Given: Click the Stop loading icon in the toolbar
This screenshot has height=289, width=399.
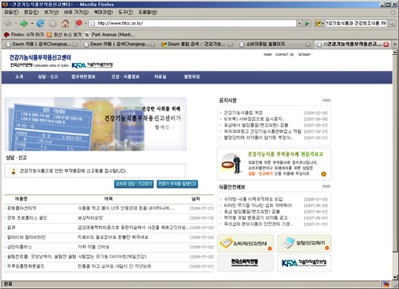Looking at the screenshot, I should click(x=53, y=24).
